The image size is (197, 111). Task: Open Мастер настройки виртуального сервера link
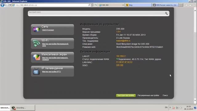pos(55,59)
